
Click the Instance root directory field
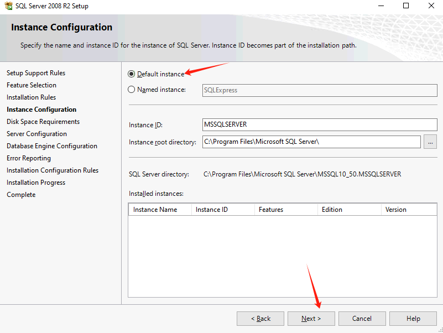pos(311,142)
